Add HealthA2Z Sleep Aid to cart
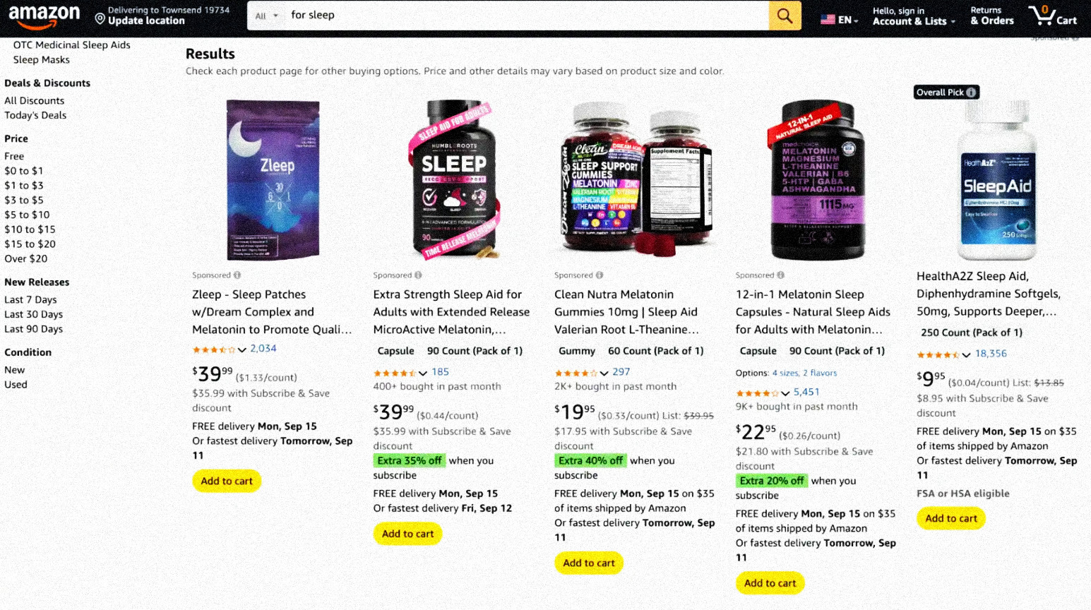This screenshot has width=1091, height=610. (x=950, y=518)
